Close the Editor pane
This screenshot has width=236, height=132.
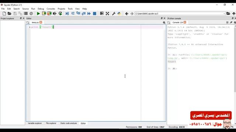click(164, 18)
